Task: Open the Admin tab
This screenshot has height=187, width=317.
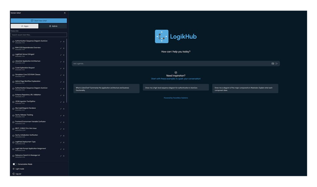Action: (x=53, y=26)
